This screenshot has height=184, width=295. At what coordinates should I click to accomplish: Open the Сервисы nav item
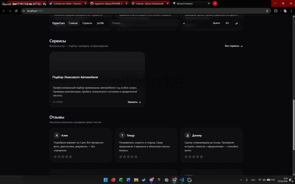click(87, 23)
